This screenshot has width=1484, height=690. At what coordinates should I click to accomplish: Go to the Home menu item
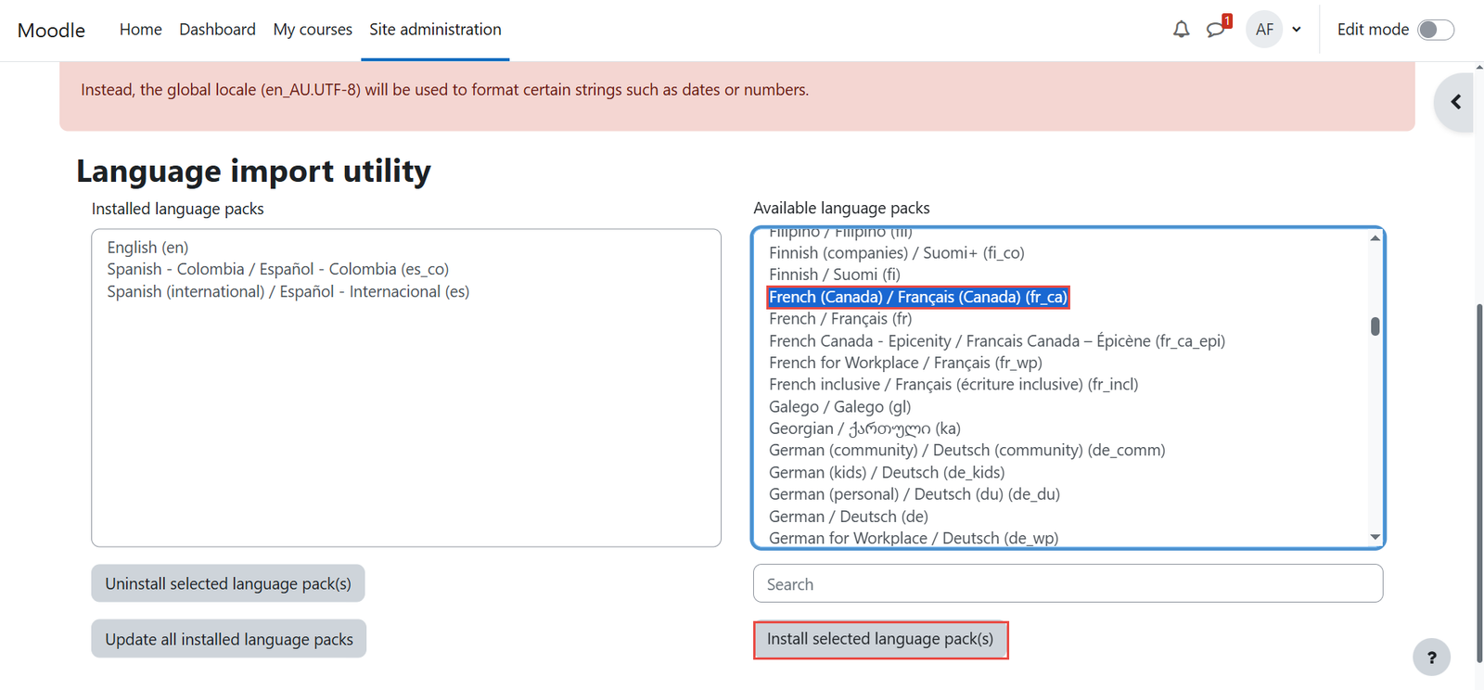pyautogui.click(x=141, y=30)
